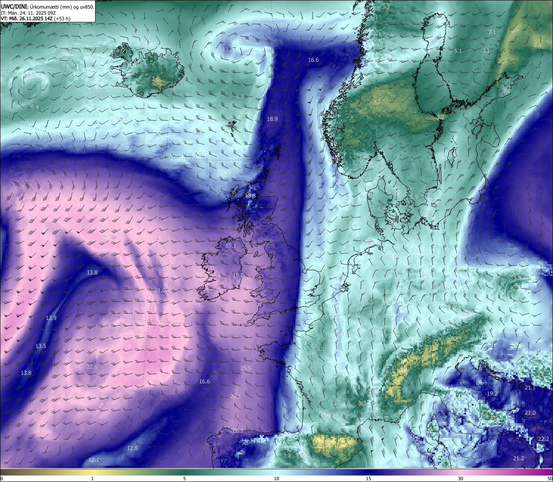Click the 25.5 value west of Brittany

pos(245,368)
